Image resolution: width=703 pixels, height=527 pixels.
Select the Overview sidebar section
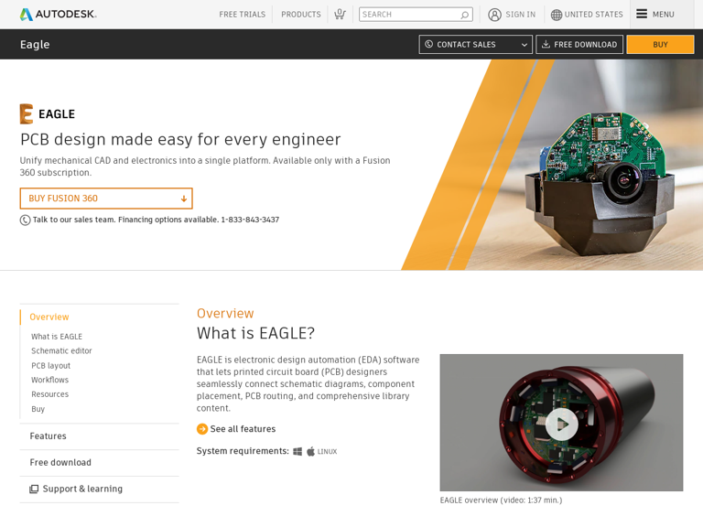49,317
